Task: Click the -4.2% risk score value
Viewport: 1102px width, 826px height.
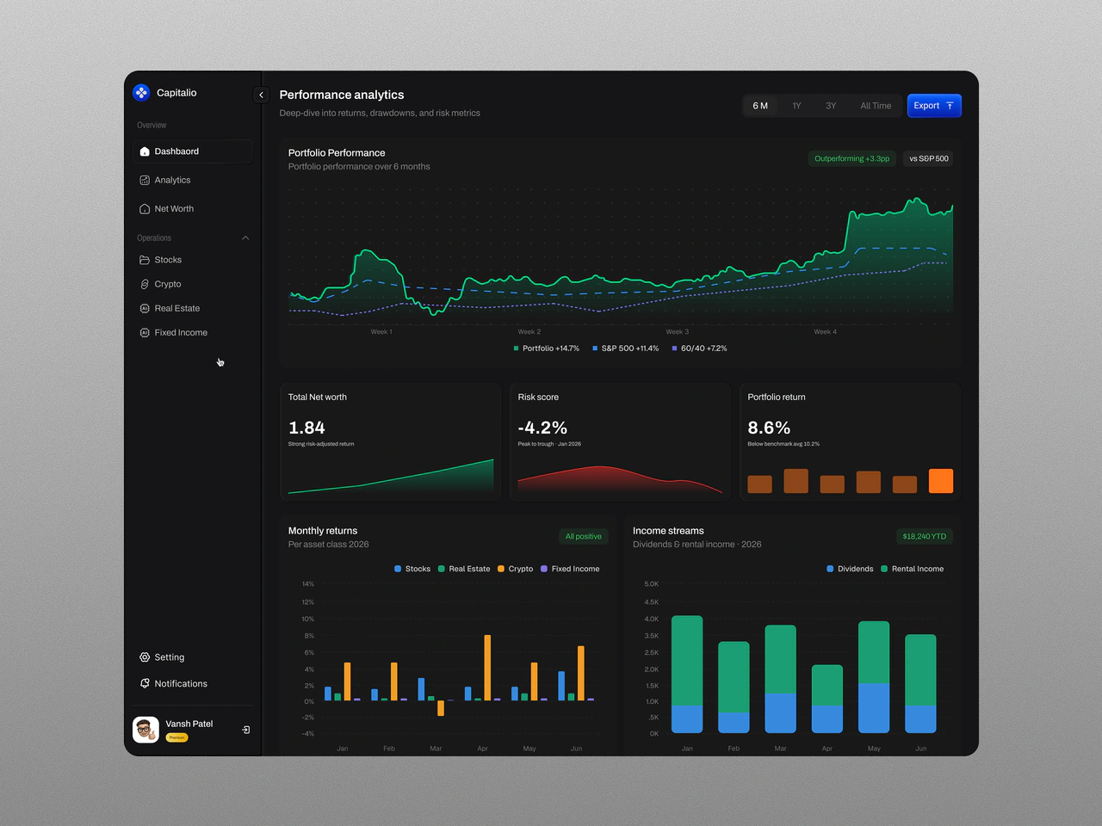Action: coord(542,428)
